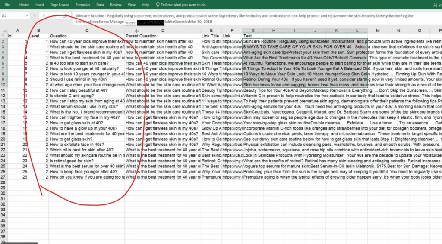This screenshot has height=244, width=442.
Task: Switch to the Formulas tab
Action: [83, 5]
